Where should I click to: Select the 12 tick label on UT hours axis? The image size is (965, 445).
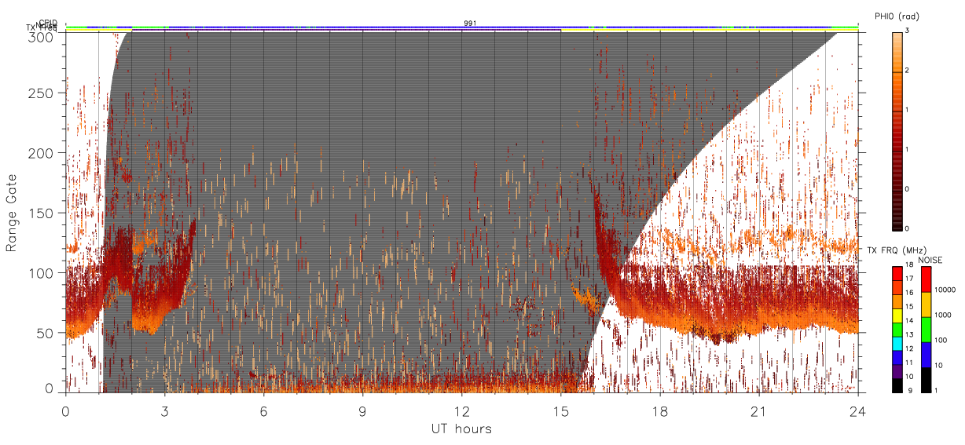[461, 411]
